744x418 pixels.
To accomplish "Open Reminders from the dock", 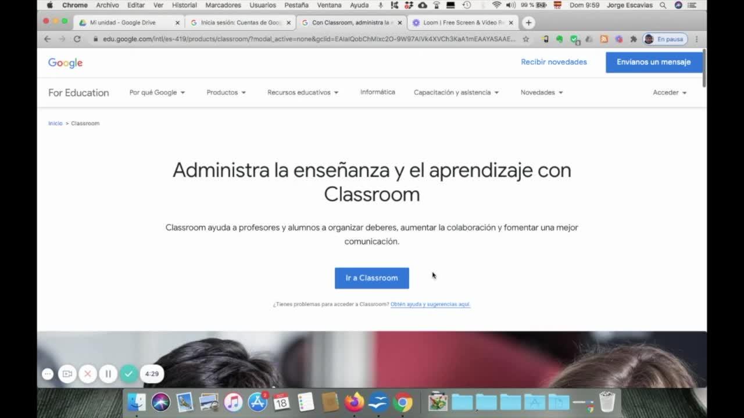I will (x=306, y=402).
